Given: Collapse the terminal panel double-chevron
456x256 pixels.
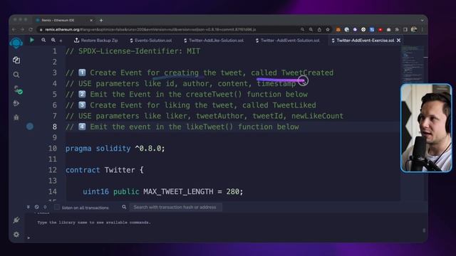Looking at the screenshot, I should [x=28, y=207].
